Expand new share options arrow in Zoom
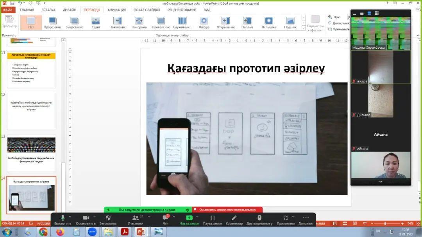 (x=197, y=217)
